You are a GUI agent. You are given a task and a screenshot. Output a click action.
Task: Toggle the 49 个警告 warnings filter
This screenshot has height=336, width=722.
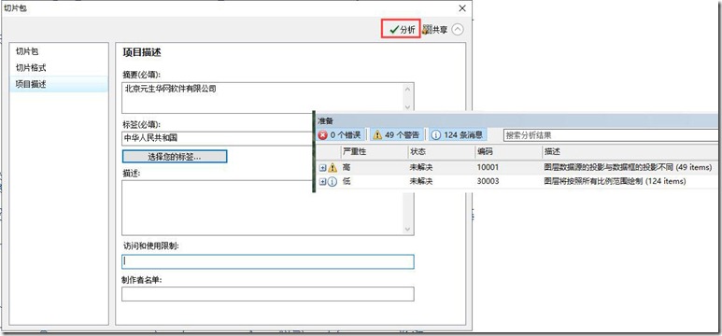point(397,134)
